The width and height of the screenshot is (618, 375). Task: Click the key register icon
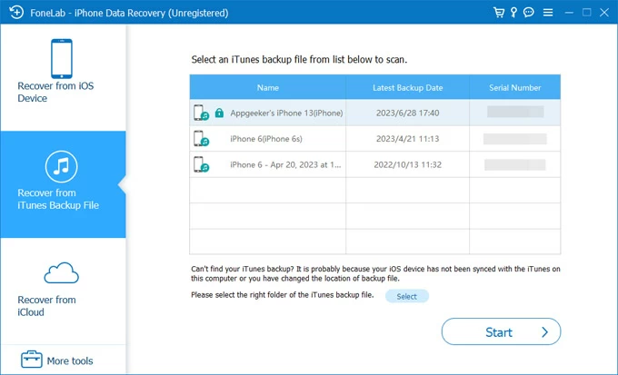513,13
